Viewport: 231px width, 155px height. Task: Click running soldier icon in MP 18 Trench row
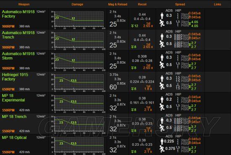click(162, 128)
